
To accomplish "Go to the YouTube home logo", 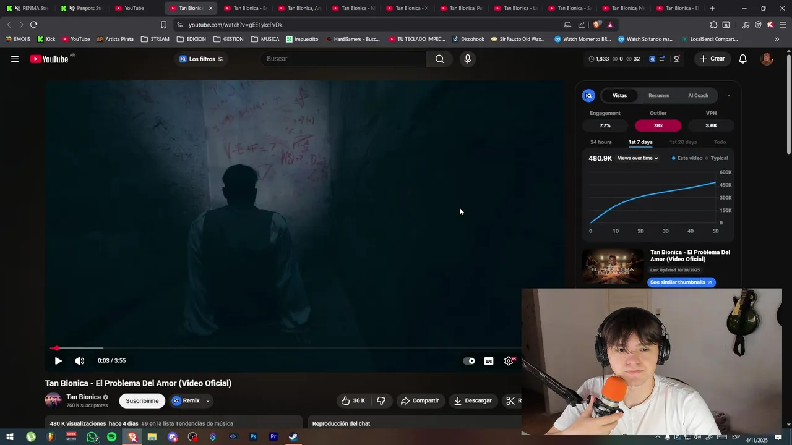I will coord(49,59).
